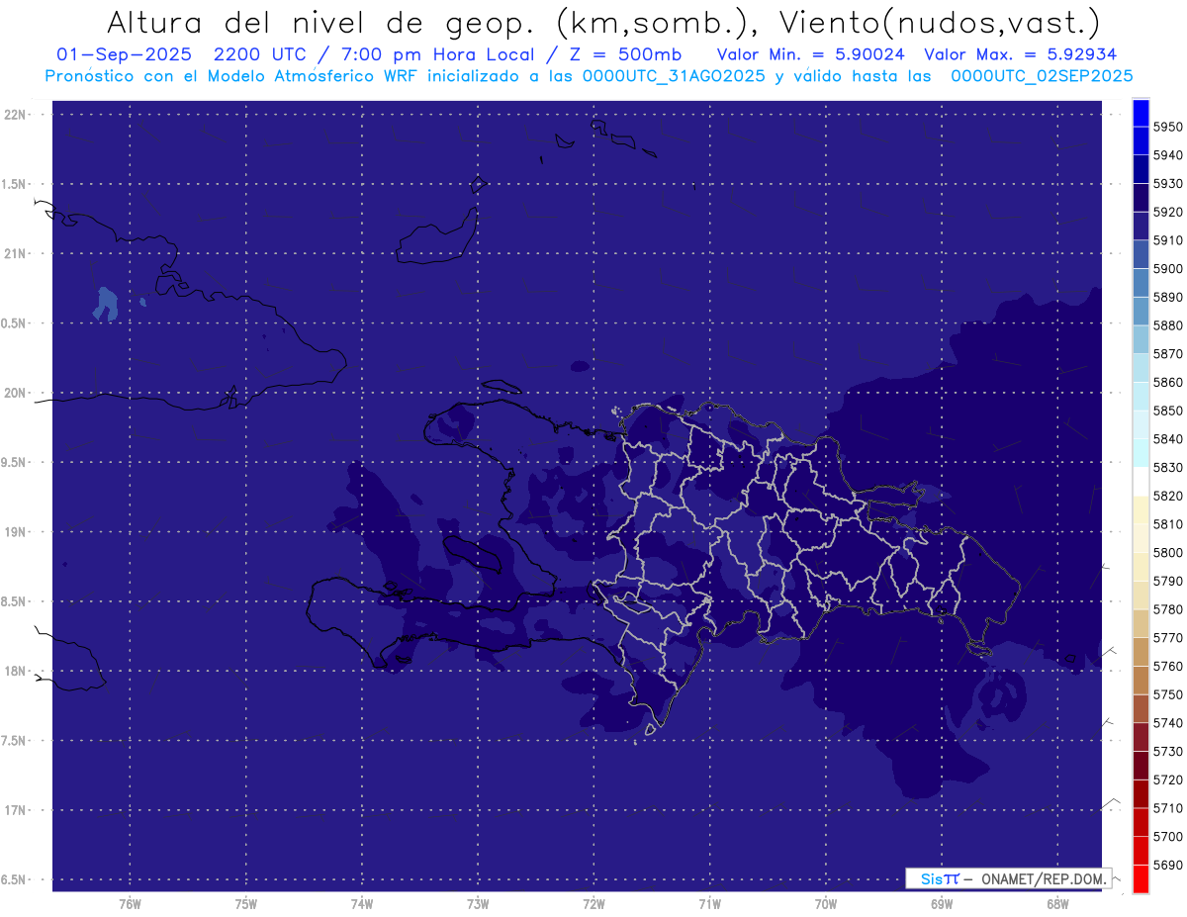
Task: Click the "Valor Min. = 5.90024" text
Action: click(810, 54)
